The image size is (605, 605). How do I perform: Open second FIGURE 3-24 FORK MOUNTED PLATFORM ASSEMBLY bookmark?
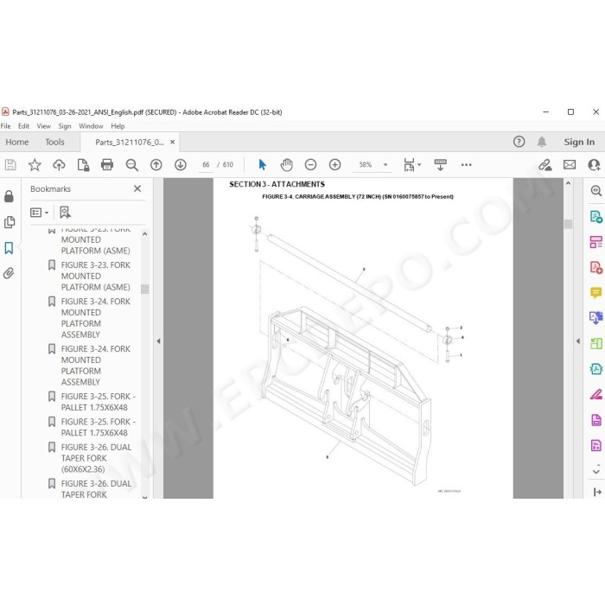[x=96, y=366]
